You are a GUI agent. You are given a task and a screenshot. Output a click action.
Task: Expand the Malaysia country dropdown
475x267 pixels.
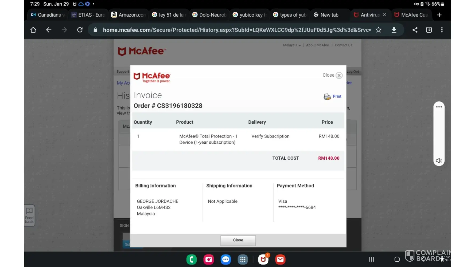292,45
